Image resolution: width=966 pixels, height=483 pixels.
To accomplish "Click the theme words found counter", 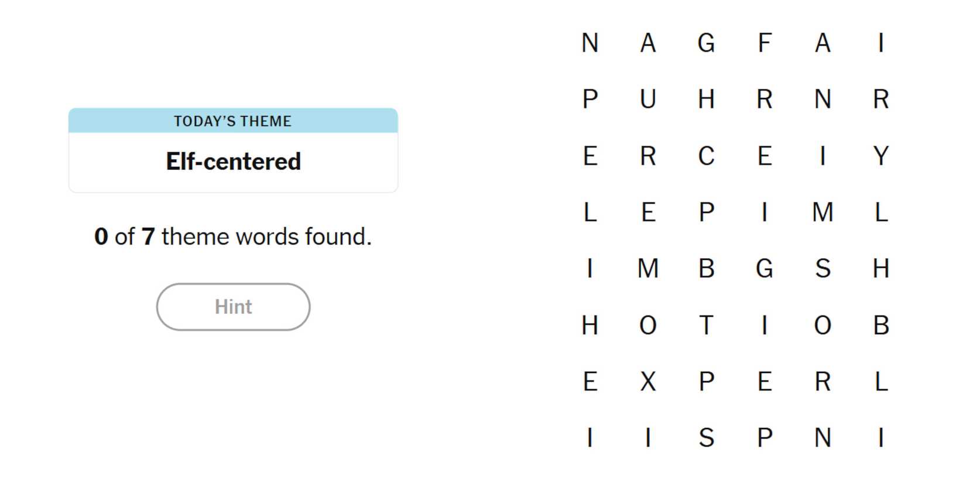I will (x=233, y=237).
